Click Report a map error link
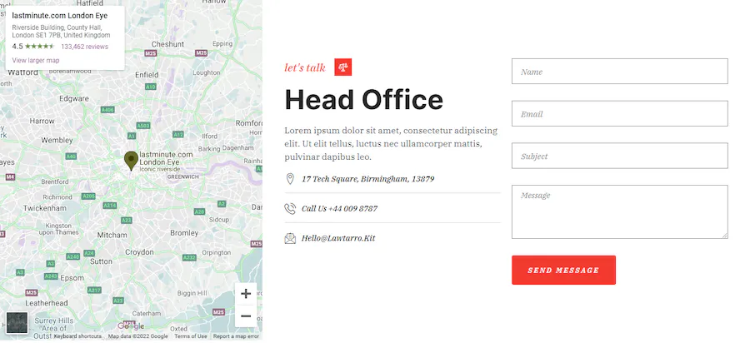This screenshot has height=343, width=750. pyautogui.click(x=236, y=336)
